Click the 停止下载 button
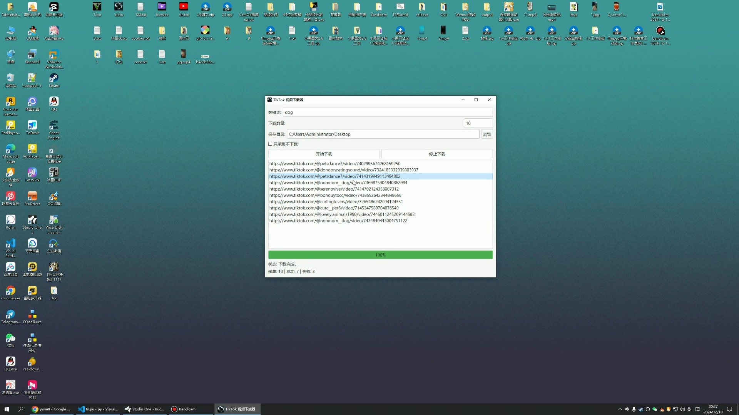 click(437, 154)
